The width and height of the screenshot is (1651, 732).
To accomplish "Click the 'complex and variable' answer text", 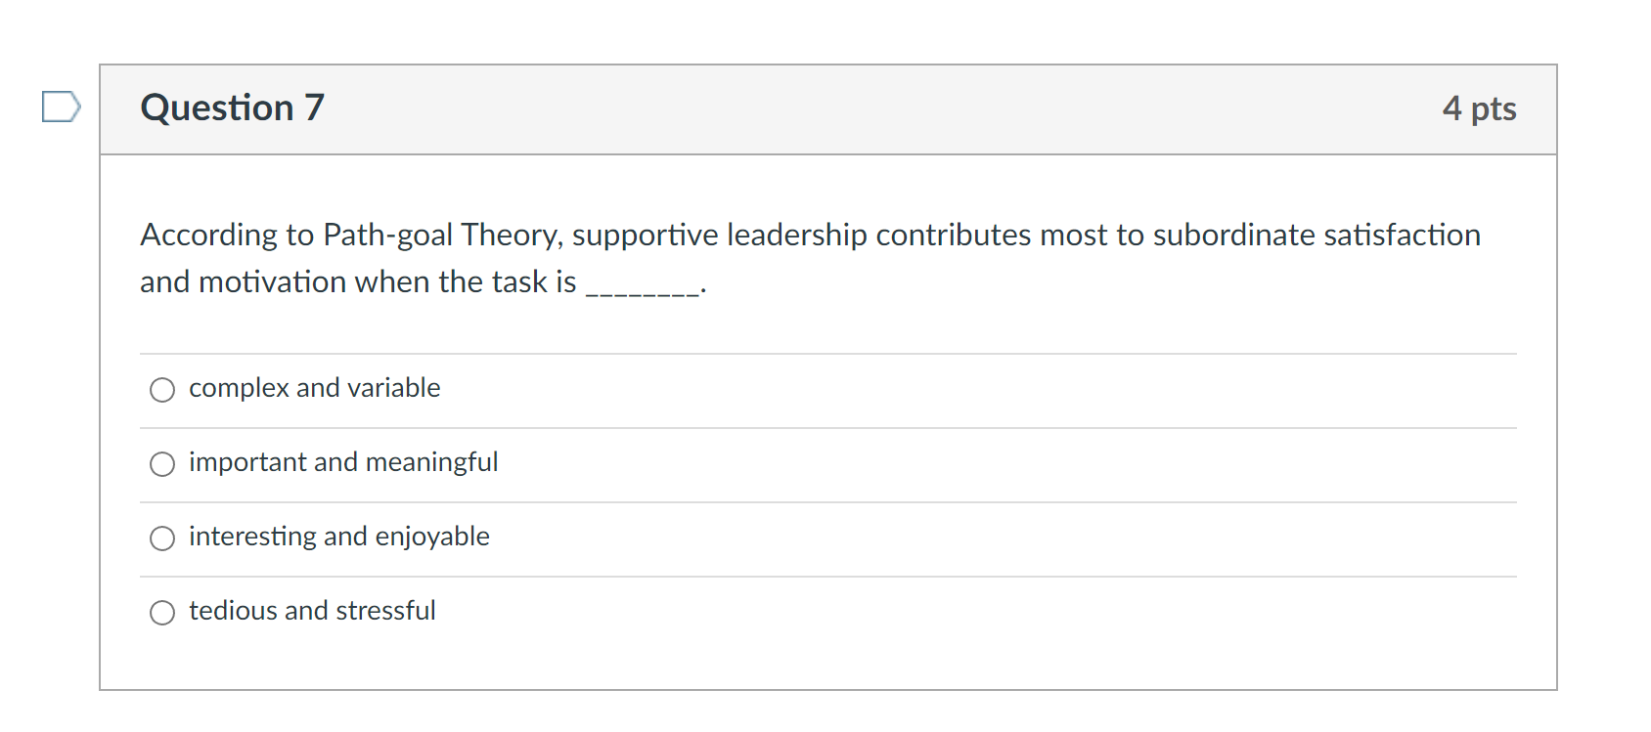I will tap(314, 387).
